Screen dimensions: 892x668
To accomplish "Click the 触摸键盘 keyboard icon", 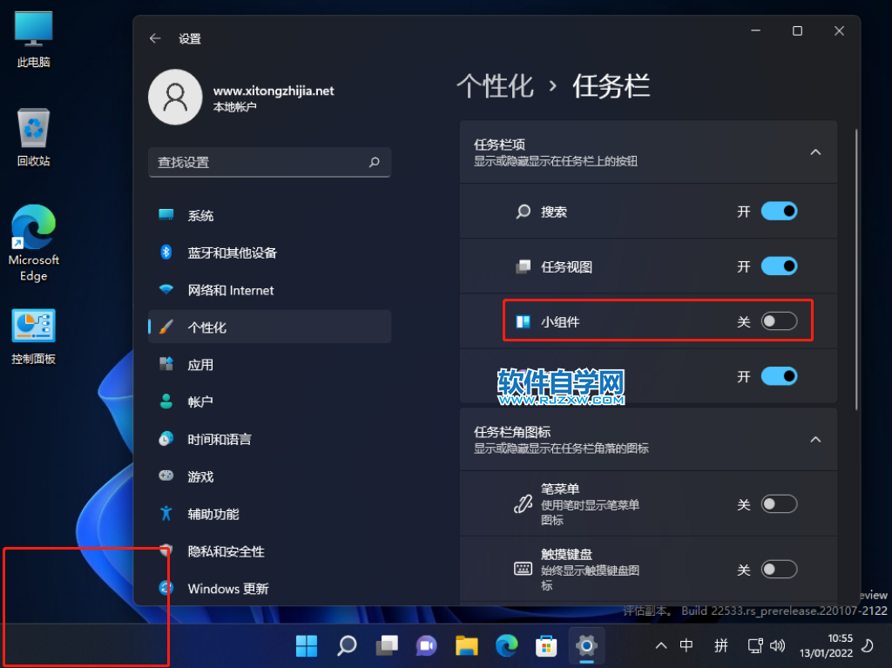I will click(523, 569).
